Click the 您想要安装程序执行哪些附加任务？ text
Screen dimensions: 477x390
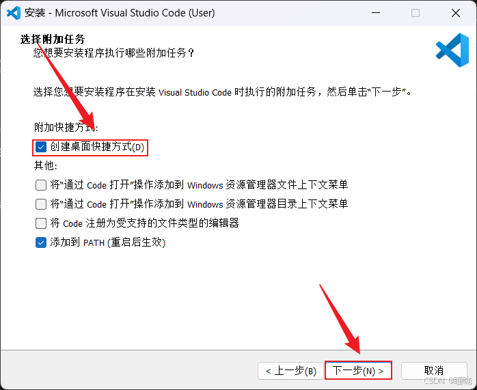[x=113, y=53]
